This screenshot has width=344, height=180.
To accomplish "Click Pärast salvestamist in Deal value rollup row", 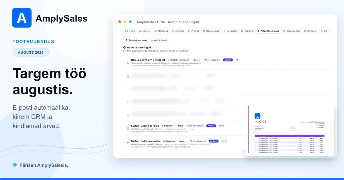I will (195, 126).
